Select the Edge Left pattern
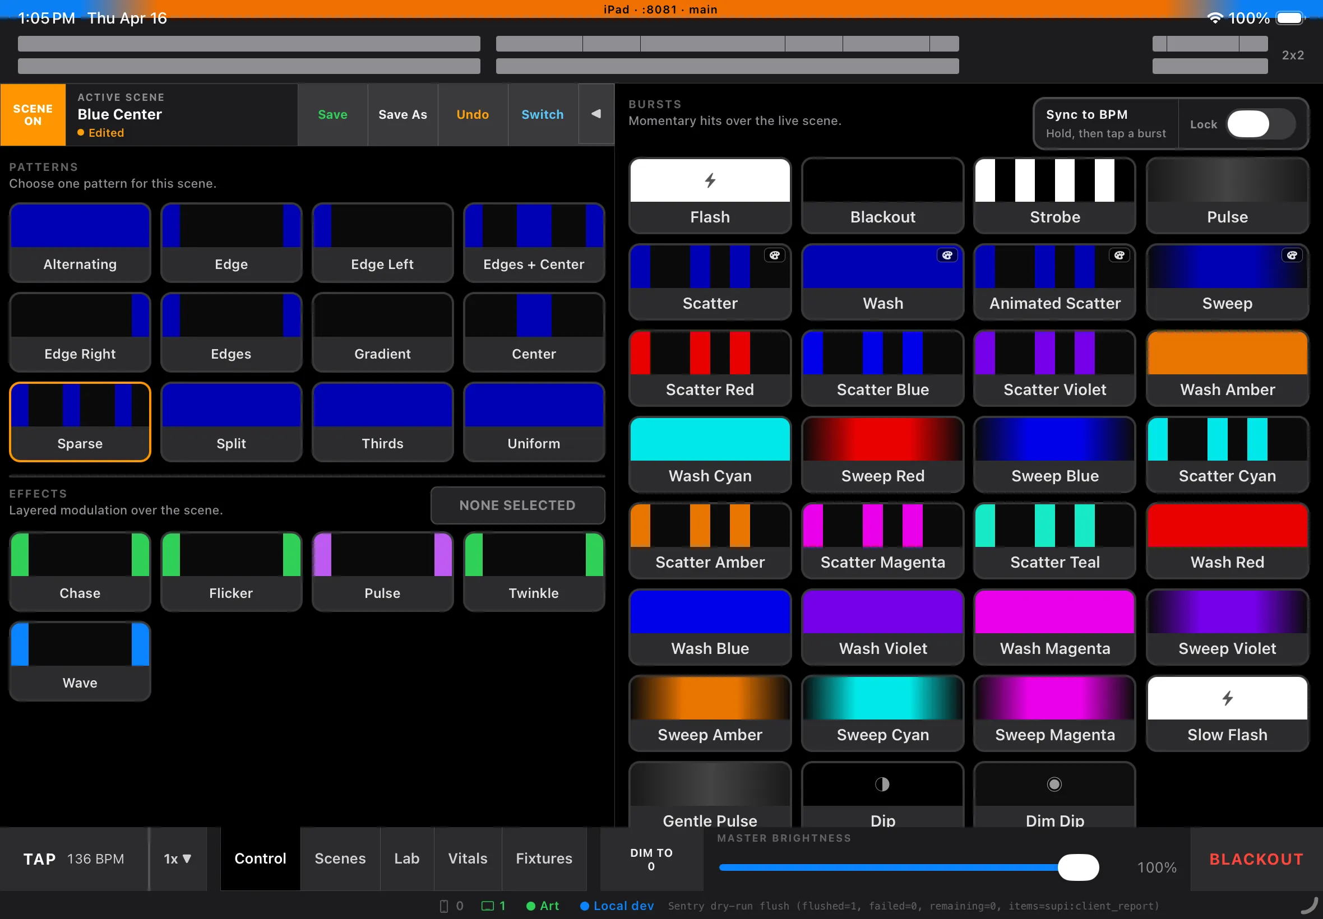This screenshot has width=1323, height=919. point(382,243)
